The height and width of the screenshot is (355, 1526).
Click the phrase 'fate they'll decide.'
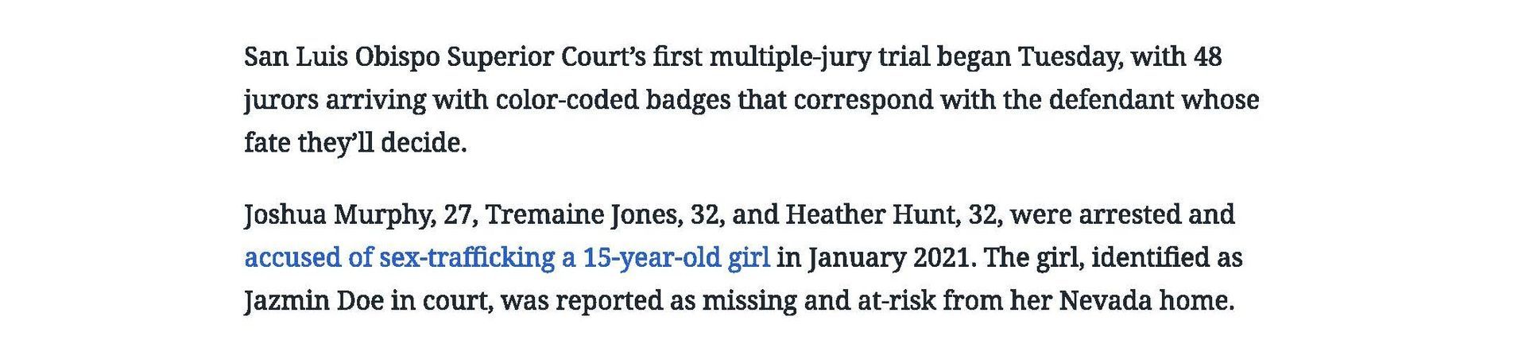click(x=355, y=144)
